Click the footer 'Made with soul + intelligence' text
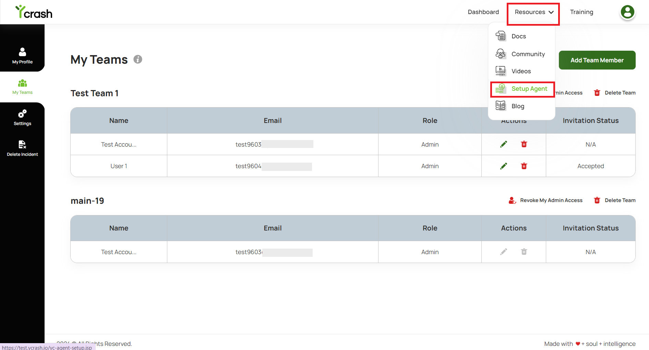649x350 pixels. (x=590, y=344)
